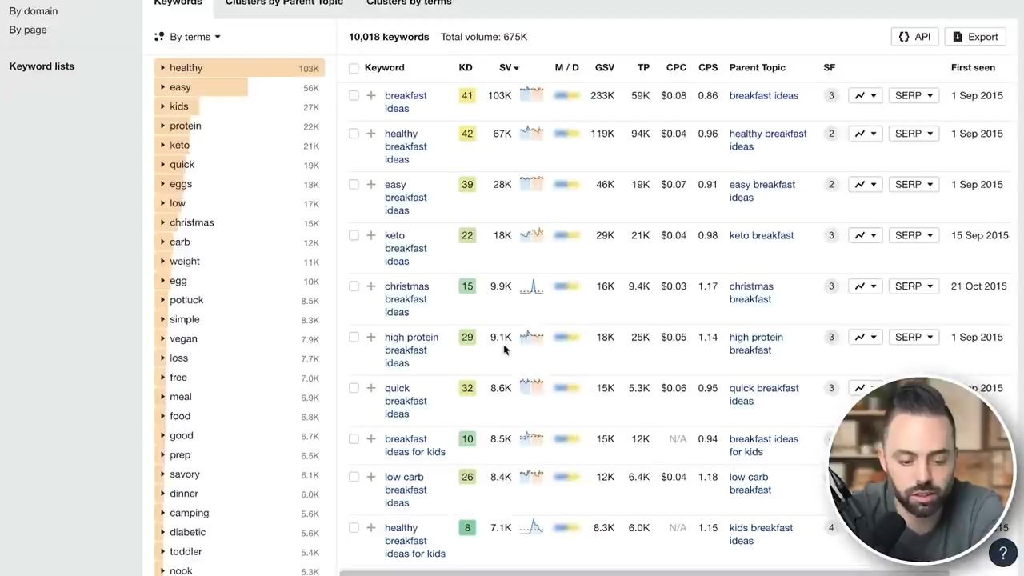Open the 'By terms' grouping dropdown
This screenshot has height=576, width=1024.
coord(187,37)
